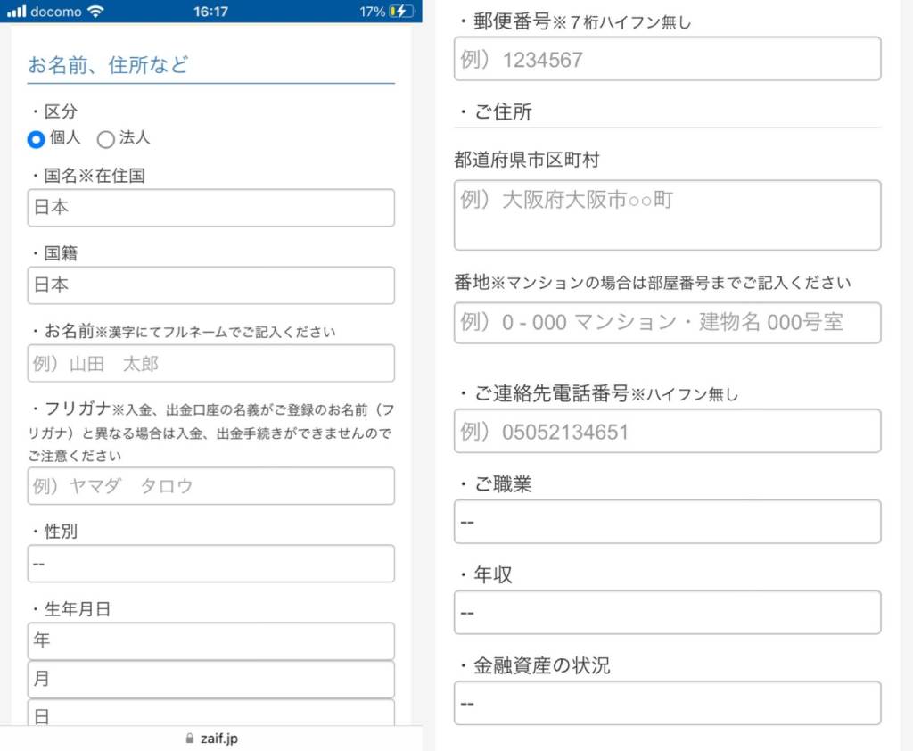Click the 番地 street number field
Screen dimensions: 913x751
pyautogui.click(x=667, y=323)
